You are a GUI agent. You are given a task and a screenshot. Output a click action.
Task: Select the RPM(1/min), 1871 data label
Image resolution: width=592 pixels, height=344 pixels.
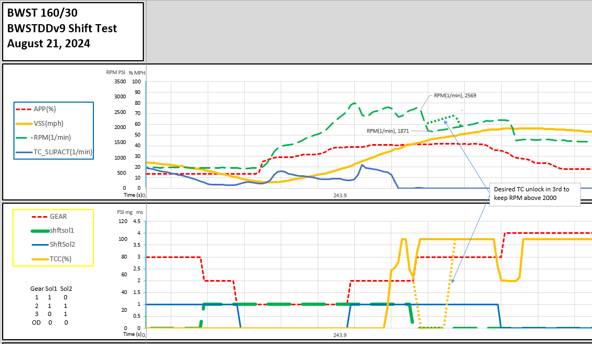click(387, 131)
